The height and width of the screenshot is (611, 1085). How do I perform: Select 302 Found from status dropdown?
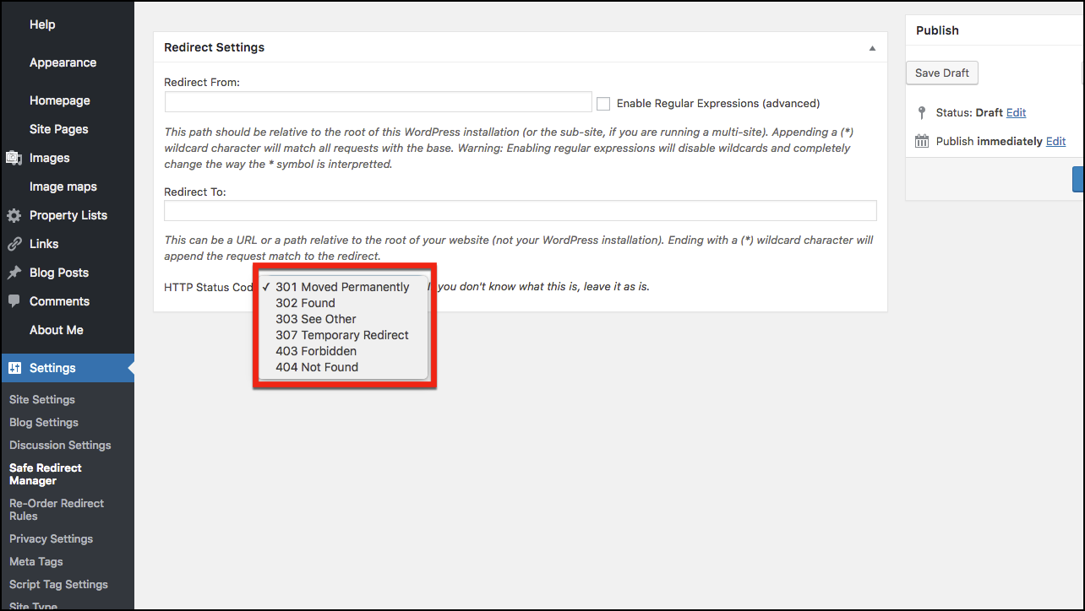coord(305,303)
